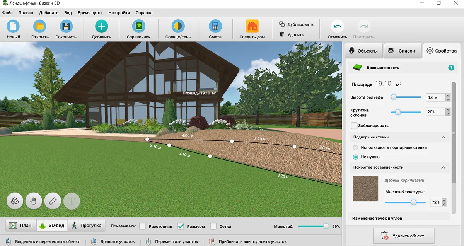Click the green help question mark
The image size is (464, 246).
click(x=451, y=68)
